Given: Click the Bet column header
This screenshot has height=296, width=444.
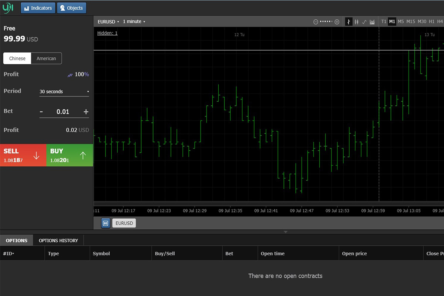Looking at the screenshot, I should (240, 253).
